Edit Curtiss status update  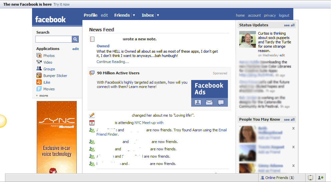pos(282,55)
